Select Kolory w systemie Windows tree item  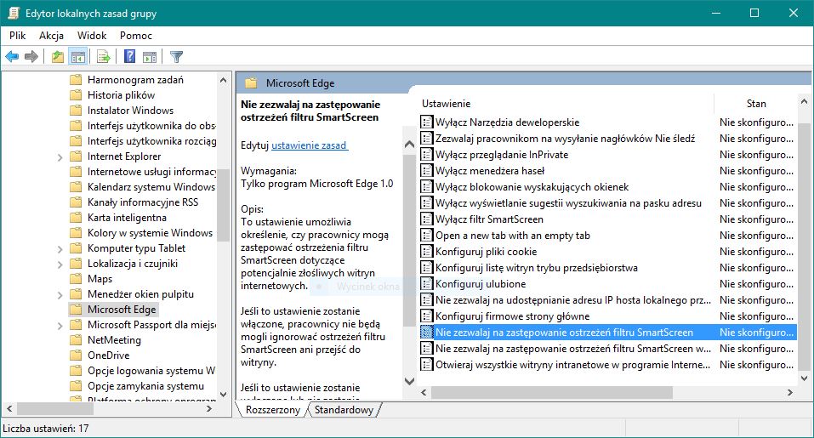point(150,232)
